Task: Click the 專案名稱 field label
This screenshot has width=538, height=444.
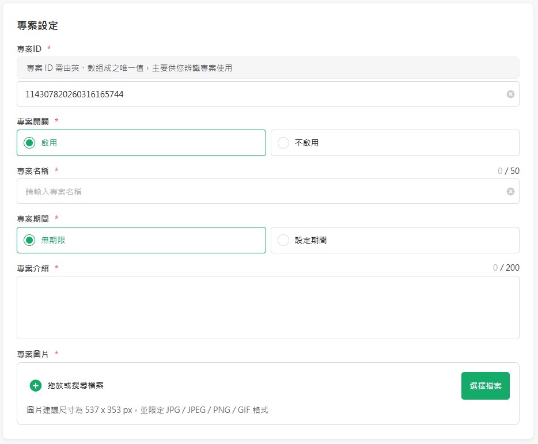Action: point(33,171)
